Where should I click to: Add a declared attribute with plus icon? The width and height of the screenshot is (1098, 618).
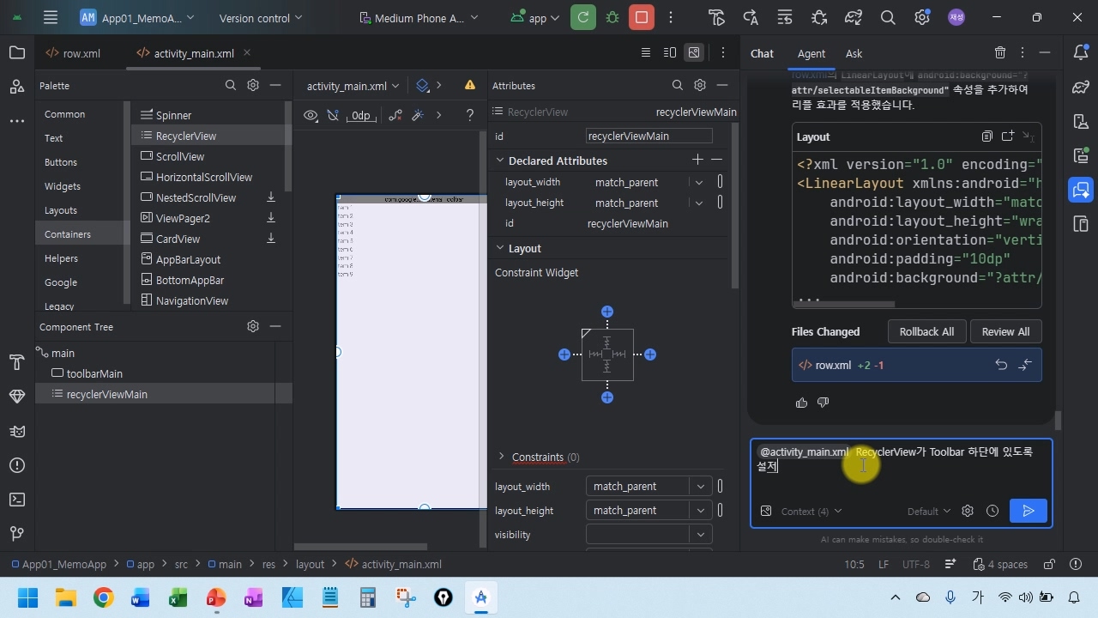click(x=697, y=161)
